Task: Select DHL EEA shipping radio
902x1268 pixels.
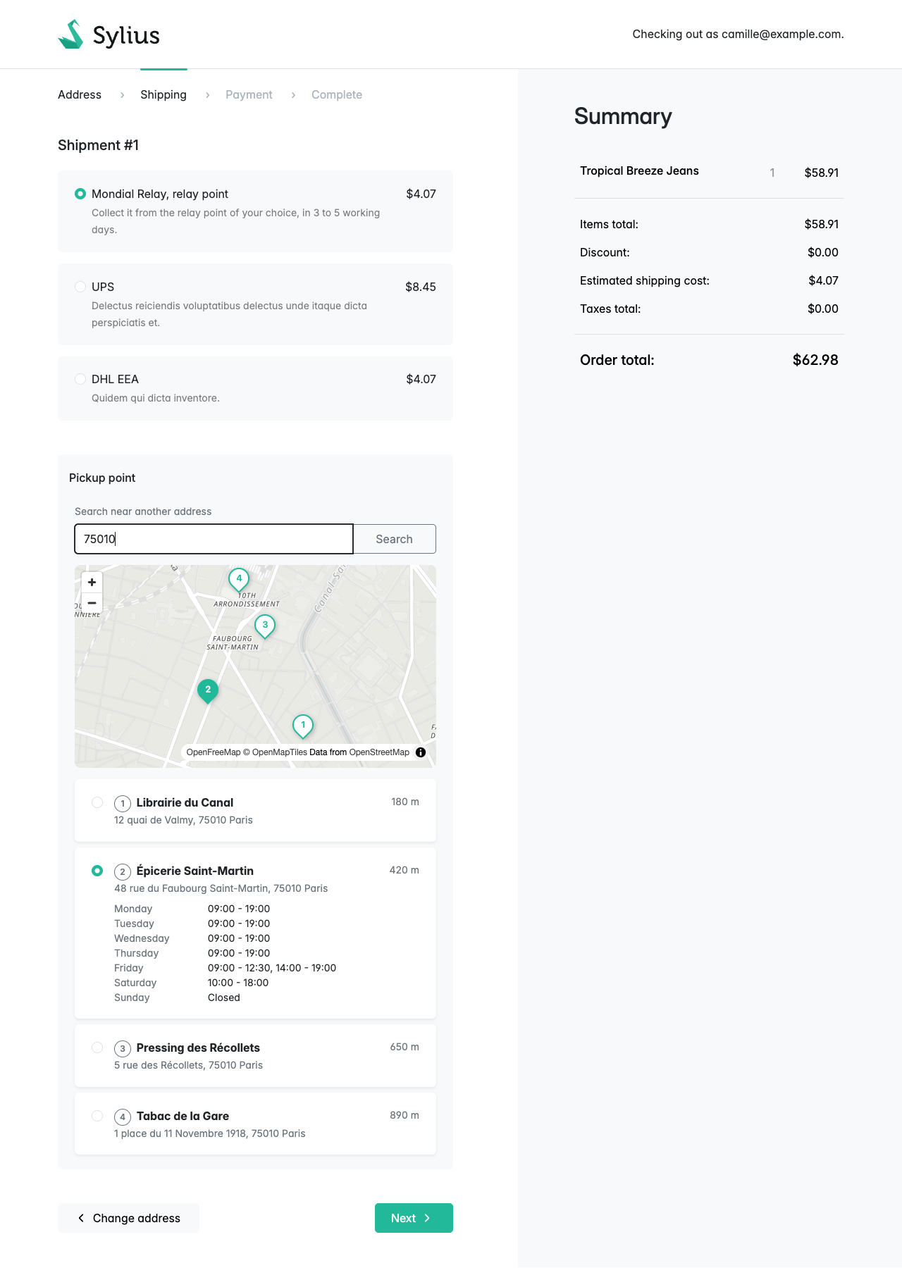Action: [x=80, y=379]
